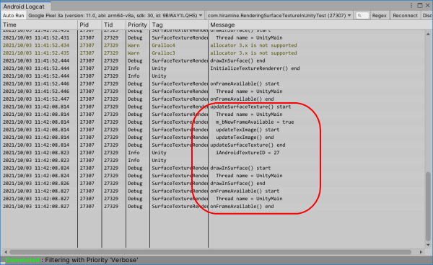Click the timestamp 2021/10/03 11:42:08.823 with message
Image resolution: width=433 pixels, height=265 pixels.
pyautogui.click(x=36, y=153)
